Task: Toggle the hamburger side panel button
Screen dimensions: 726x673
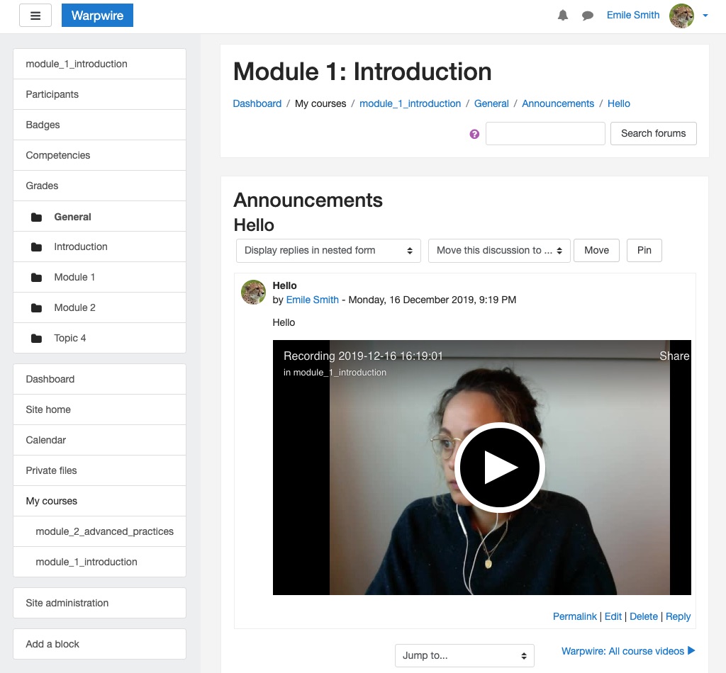Action: (x=35, y=16)
